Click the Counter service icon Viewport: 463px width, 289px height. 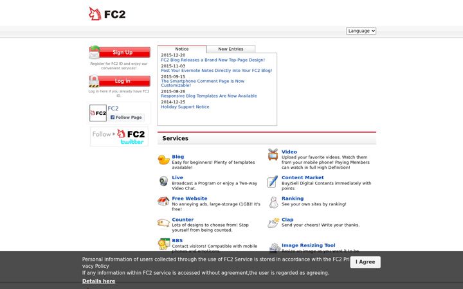click(163, 223)
